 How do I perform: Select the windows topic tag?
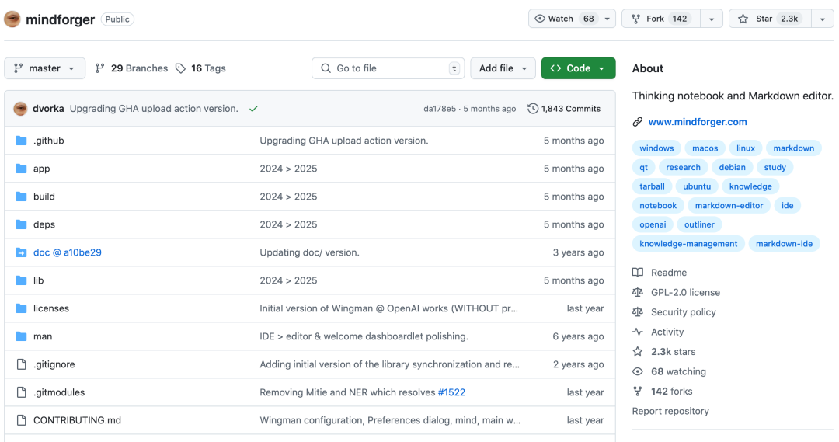656,148
